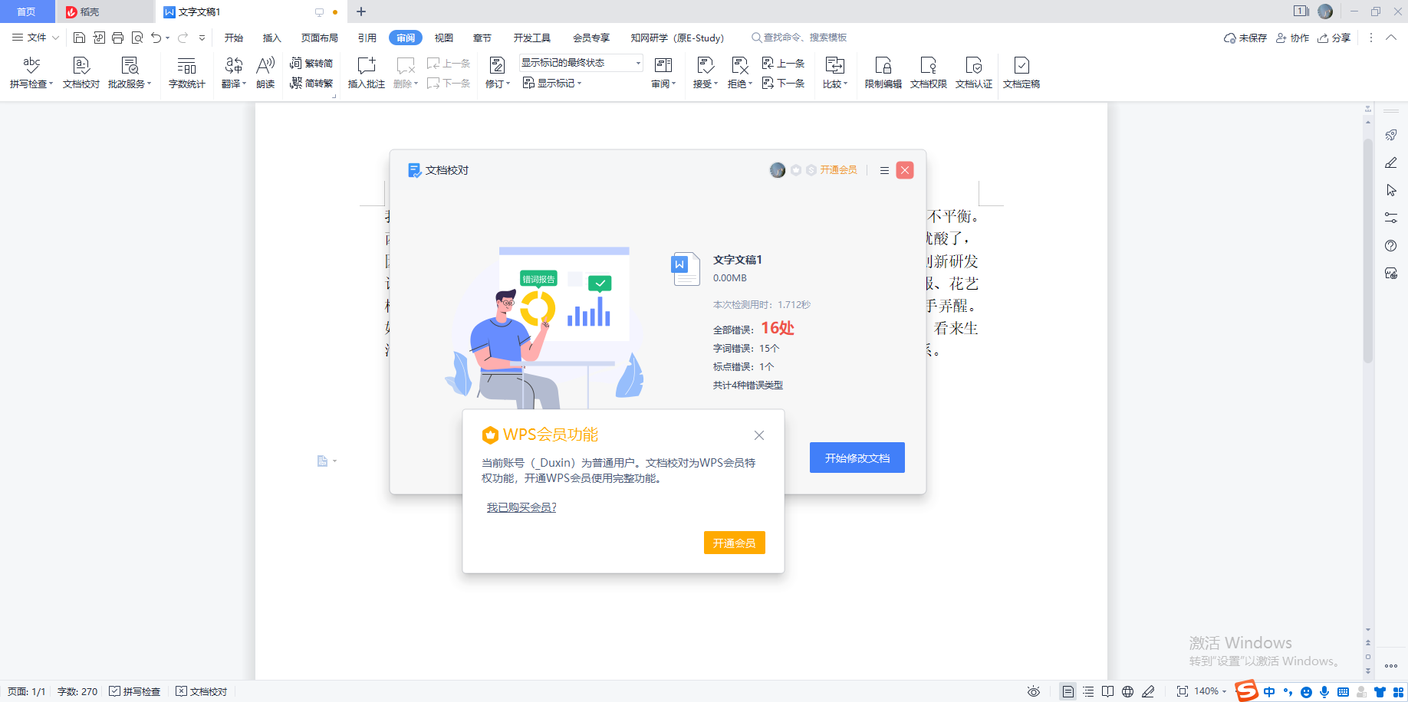Open the 页面布局 ribbon tab
Image resolution: width=1408 pixels, height=702 pixels.
320,38
